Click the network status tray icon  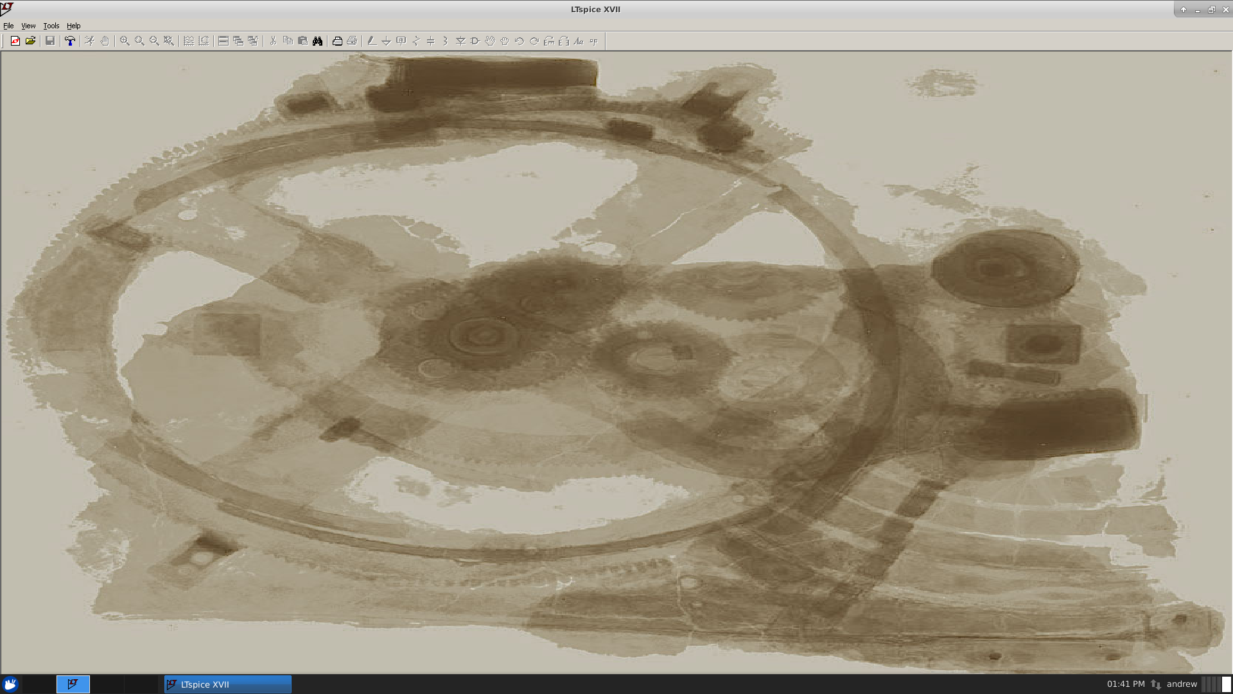click(1156, 684)
